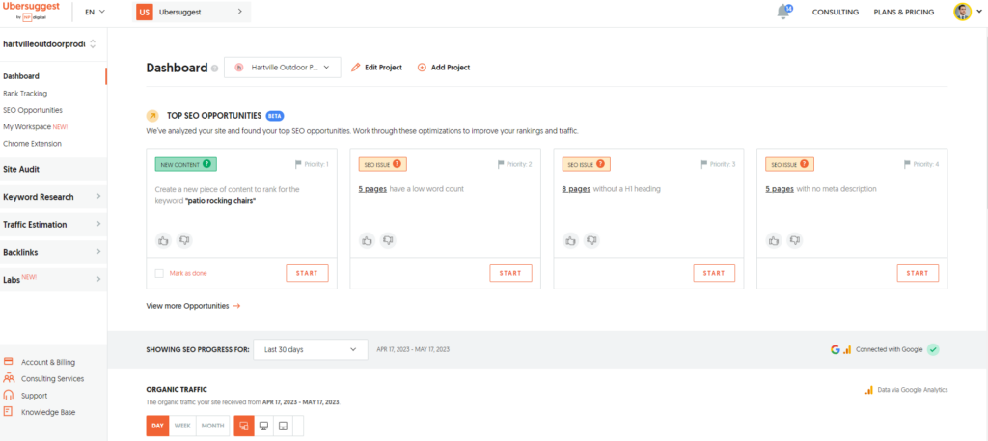Open the user profile avatar menu
Screen dimensions: 988x441
pyautogui.click(x=967, y=12)
